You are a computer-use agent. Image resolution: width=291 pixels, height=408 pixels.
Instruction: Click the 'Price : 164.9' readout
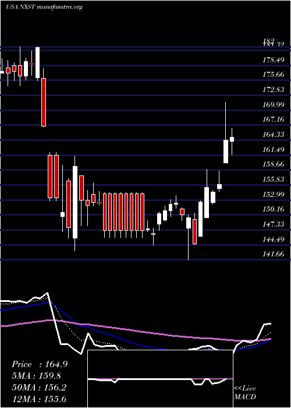[x=40, y=364]
